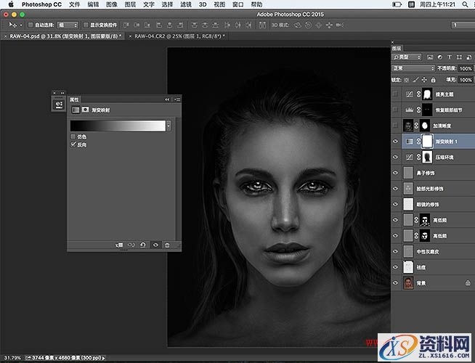Select the Move tool icon in options bar
Viewport: 475px width, 363px height.
click(11, 25)
